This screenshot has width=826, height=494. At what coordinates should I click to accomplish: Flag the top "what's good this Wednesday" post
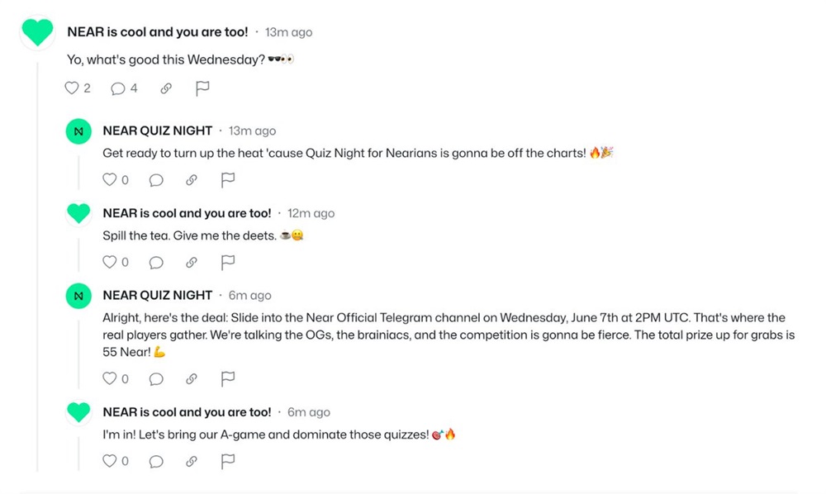coord(202,88)
